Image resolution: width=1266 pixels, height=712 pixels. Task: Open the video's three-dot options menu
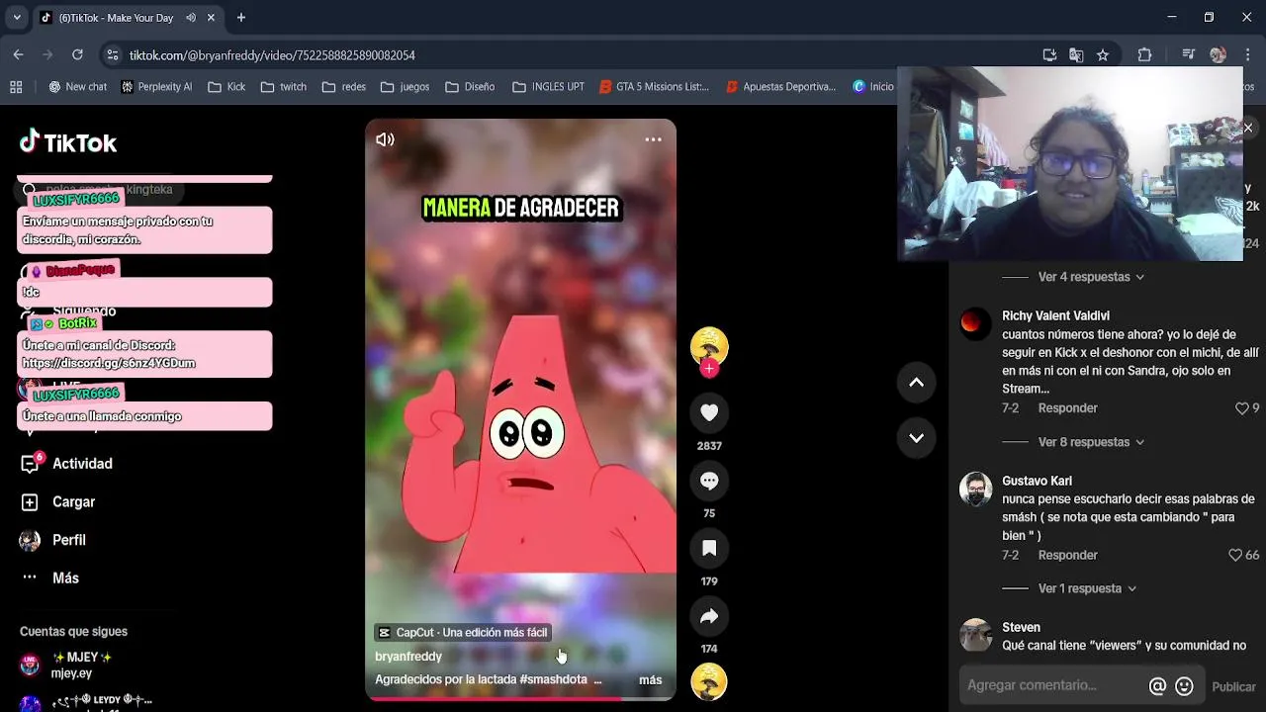[x=653, y=139]
